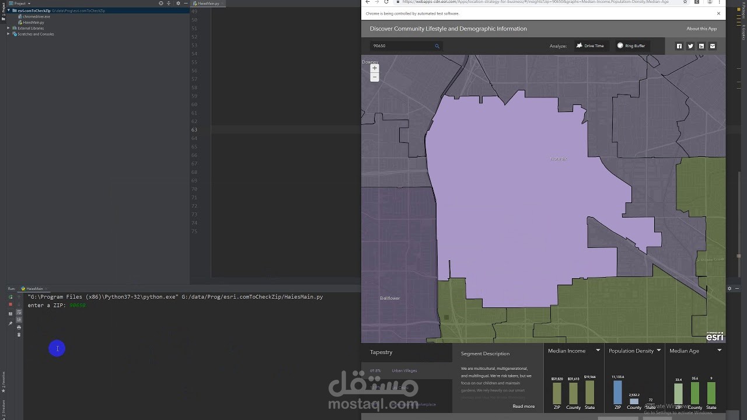Screen dimensions: 747x420
Task: Share the page on Facebook
Action: click(x=679, y=46)
